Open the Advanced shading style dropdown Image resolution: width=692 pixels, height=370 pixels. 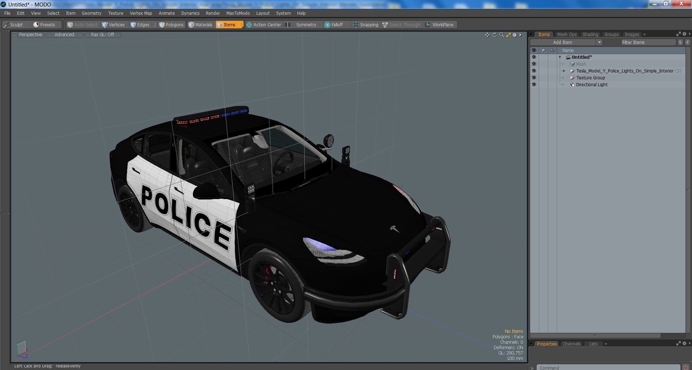coord(65,35)
